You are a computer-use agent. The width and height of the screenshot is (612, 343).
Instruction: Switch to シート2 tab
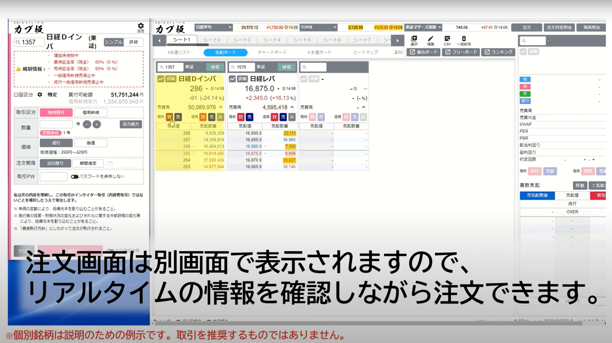click(212, 40)
